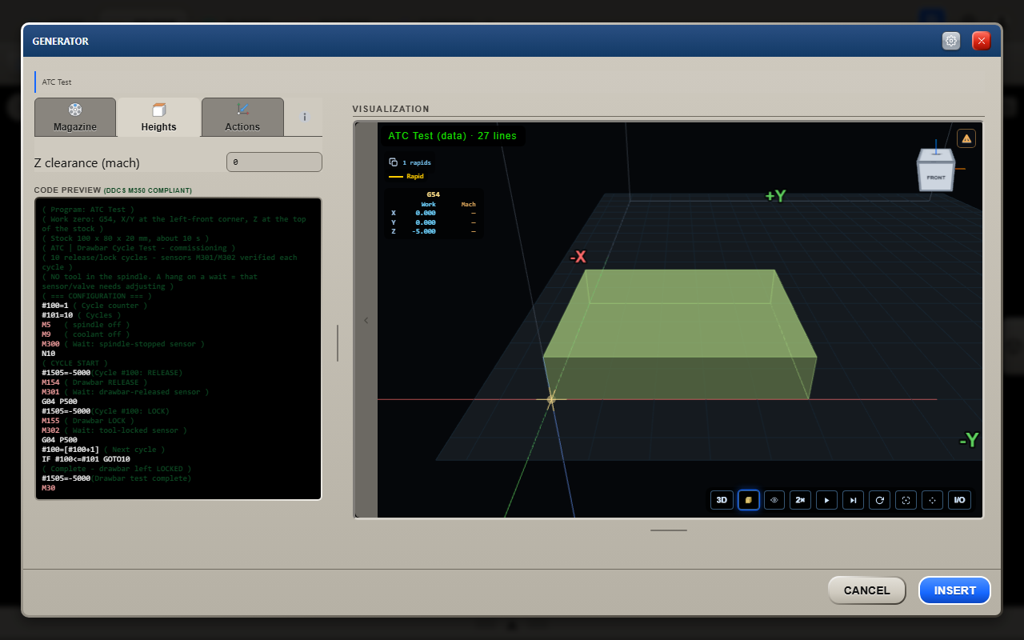Image resolution: width=1024 pixels, height=640 pixels.
Task: Collapse the visualization side panel with the chevron
Action: 366,320
